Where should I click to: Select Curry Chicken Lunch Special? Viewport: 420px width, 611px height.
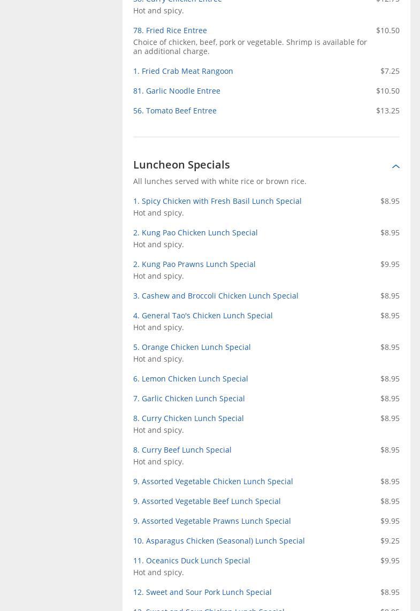point(188,418)
